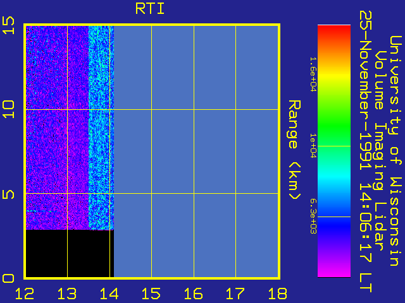405x303 pixels.
Task: Click the range axis label 15
Action: click(8, 25)
